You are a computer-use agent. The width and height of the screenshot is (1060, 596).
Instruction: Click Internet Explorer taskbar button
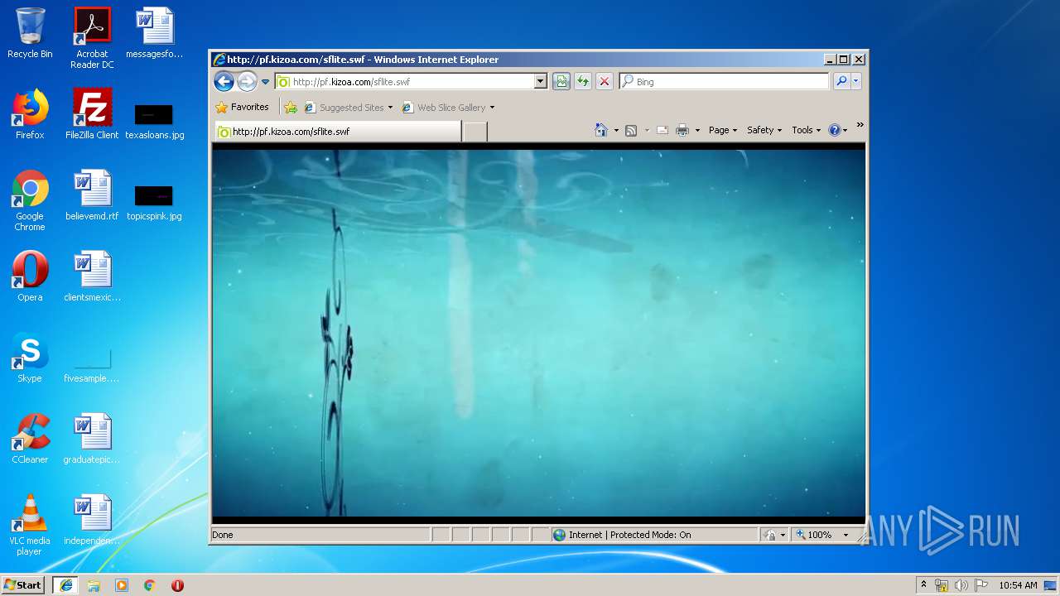(65, 585)
